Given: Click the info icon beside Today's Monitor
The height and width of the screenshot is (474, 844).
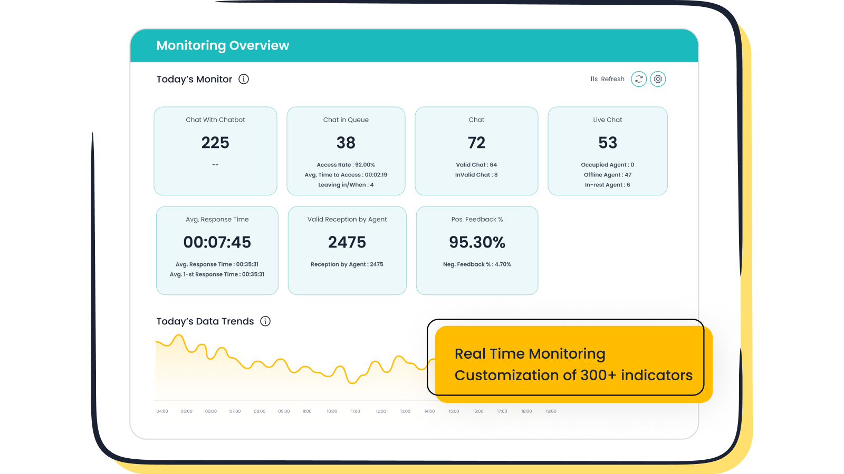Looking at the screenshot, I should [x=243, y=79].
